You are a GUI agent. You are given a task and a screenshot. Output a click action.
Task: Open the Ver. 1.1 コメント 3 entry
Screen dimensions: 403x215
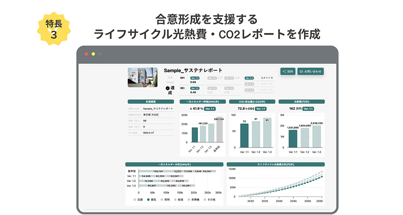pos(259,78)
